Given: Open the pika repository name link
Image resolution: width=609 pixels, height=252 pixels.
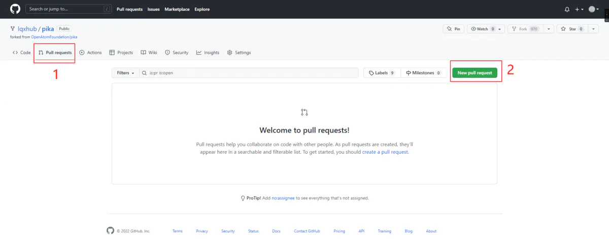Looking at the screenshot, I should point(48,29).
